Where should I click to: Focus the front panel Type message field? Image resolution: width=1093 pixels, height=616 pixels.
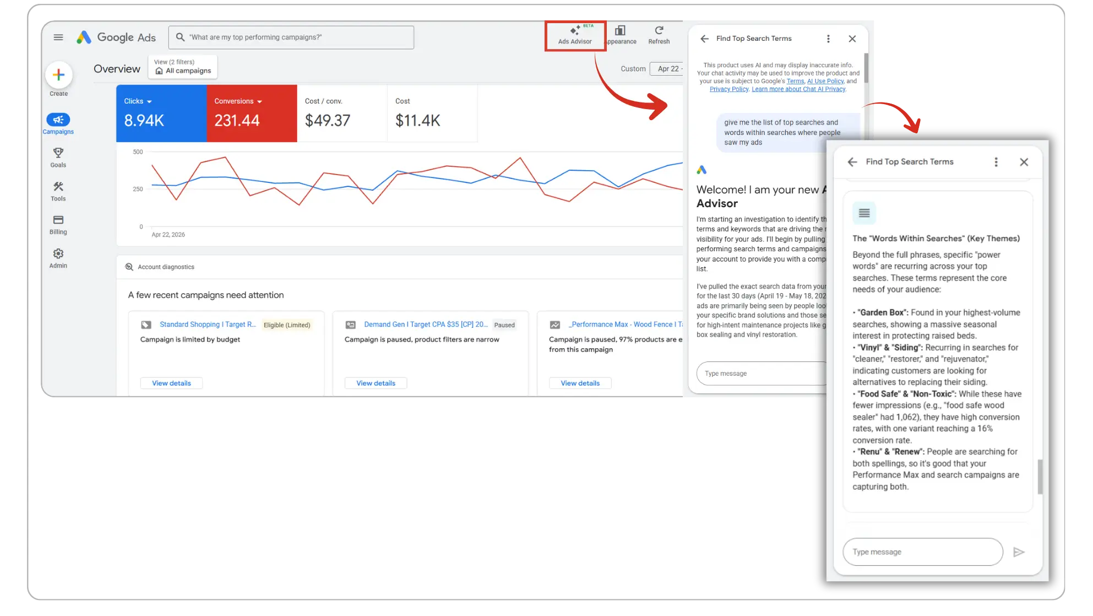coord(923,552)
